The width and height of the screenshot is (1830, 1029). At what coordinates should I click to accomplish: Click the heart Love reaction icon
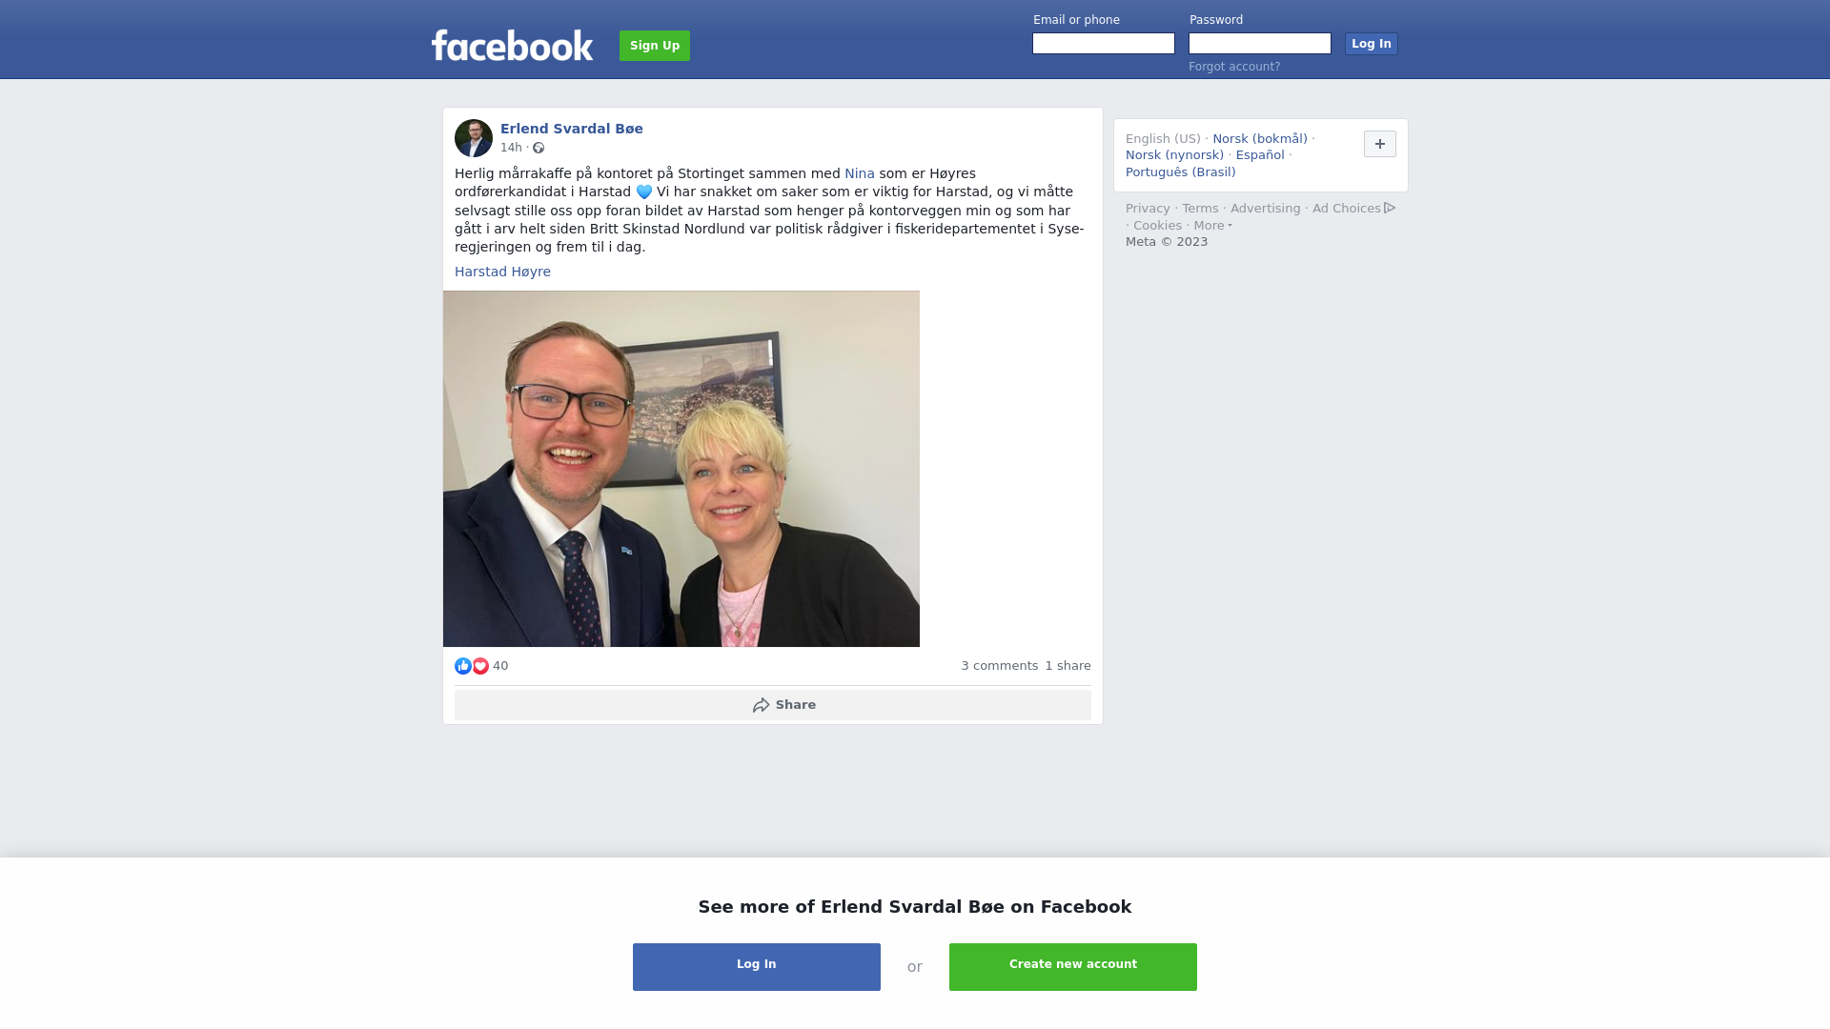480,666
